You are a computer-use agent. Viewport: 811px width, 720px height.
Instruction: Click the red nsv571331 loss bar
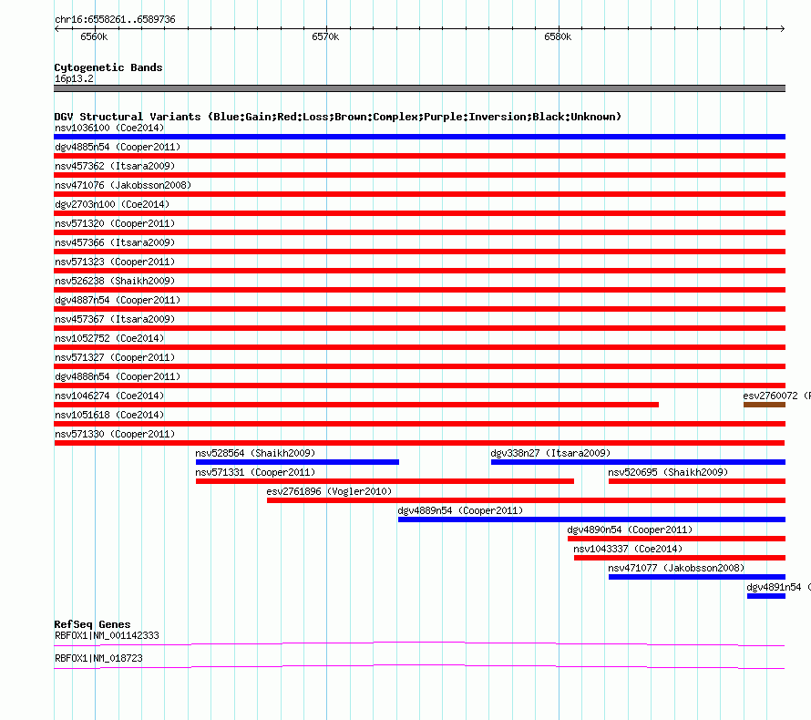tap(385, 481)
